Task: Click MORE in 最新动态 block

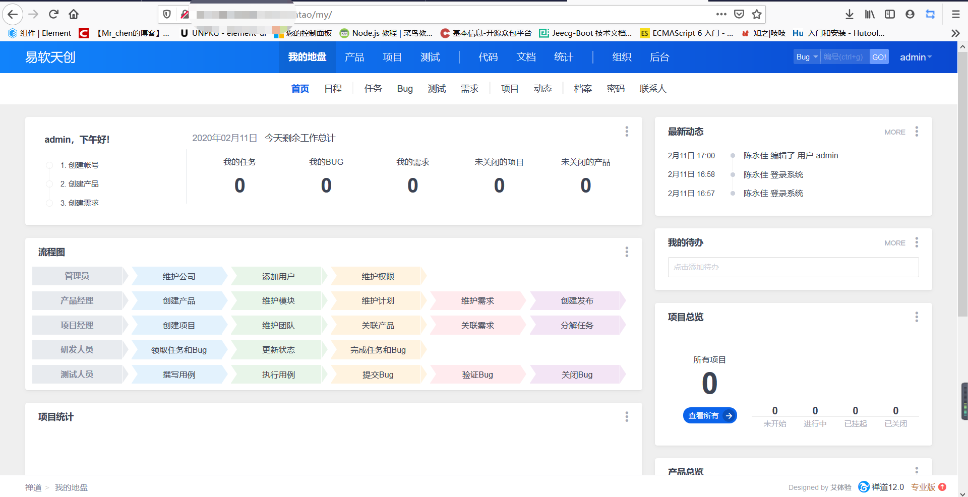Action: click(x=895, y=132)
